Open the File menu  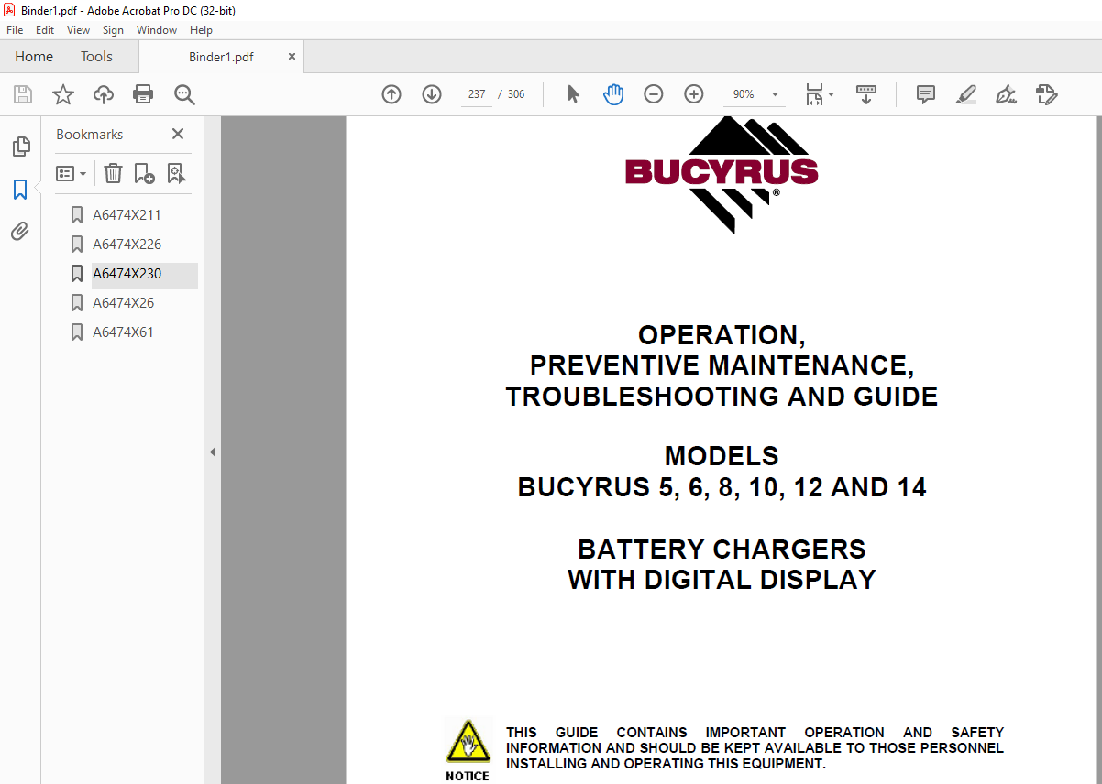[x=15, y=30]
